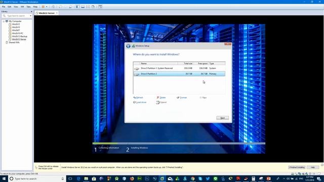Open the Action Center notification icon
Viewport: 324px width, 182px height.
319,178
